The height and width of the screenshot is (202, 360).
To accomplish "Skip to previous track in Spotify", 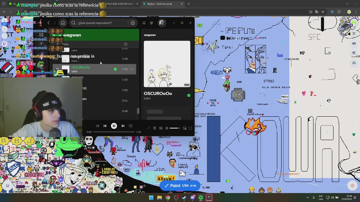I will click(105, 126).
